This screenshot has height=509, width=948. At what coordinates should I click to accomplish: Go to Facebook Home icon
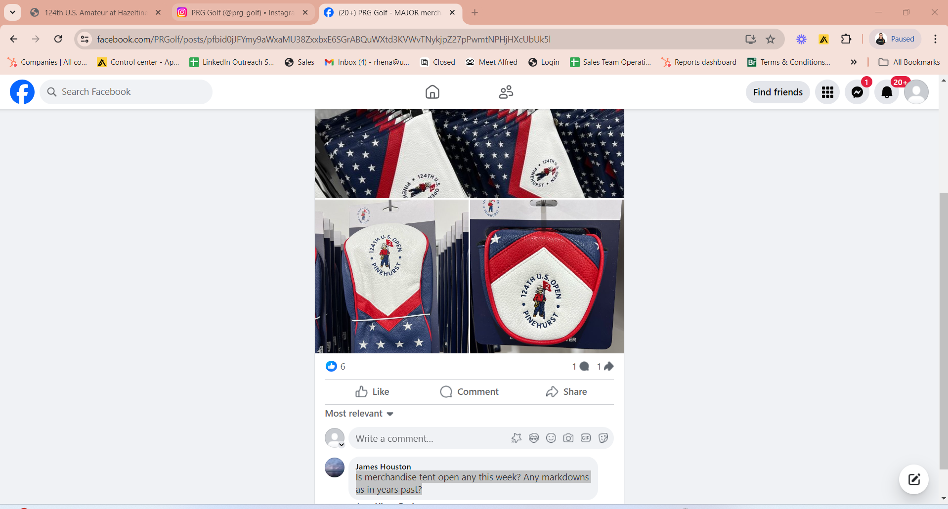pos(432,92)
